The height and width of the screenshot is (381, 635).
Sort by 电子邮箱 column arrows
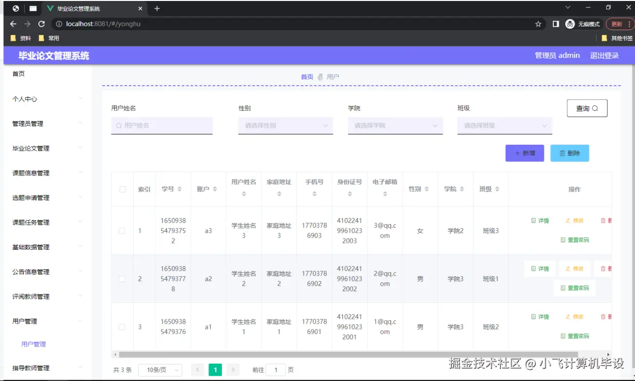385,194
